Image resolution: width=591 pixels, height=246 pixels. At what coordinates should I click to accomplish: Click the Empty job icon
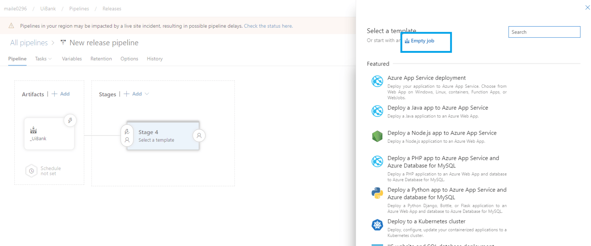point(407,41)
